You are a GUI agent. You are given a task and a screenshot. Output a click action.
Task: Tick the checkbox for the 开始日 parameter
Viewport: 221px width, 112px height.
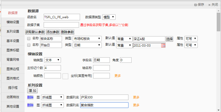tap(29, 45)
